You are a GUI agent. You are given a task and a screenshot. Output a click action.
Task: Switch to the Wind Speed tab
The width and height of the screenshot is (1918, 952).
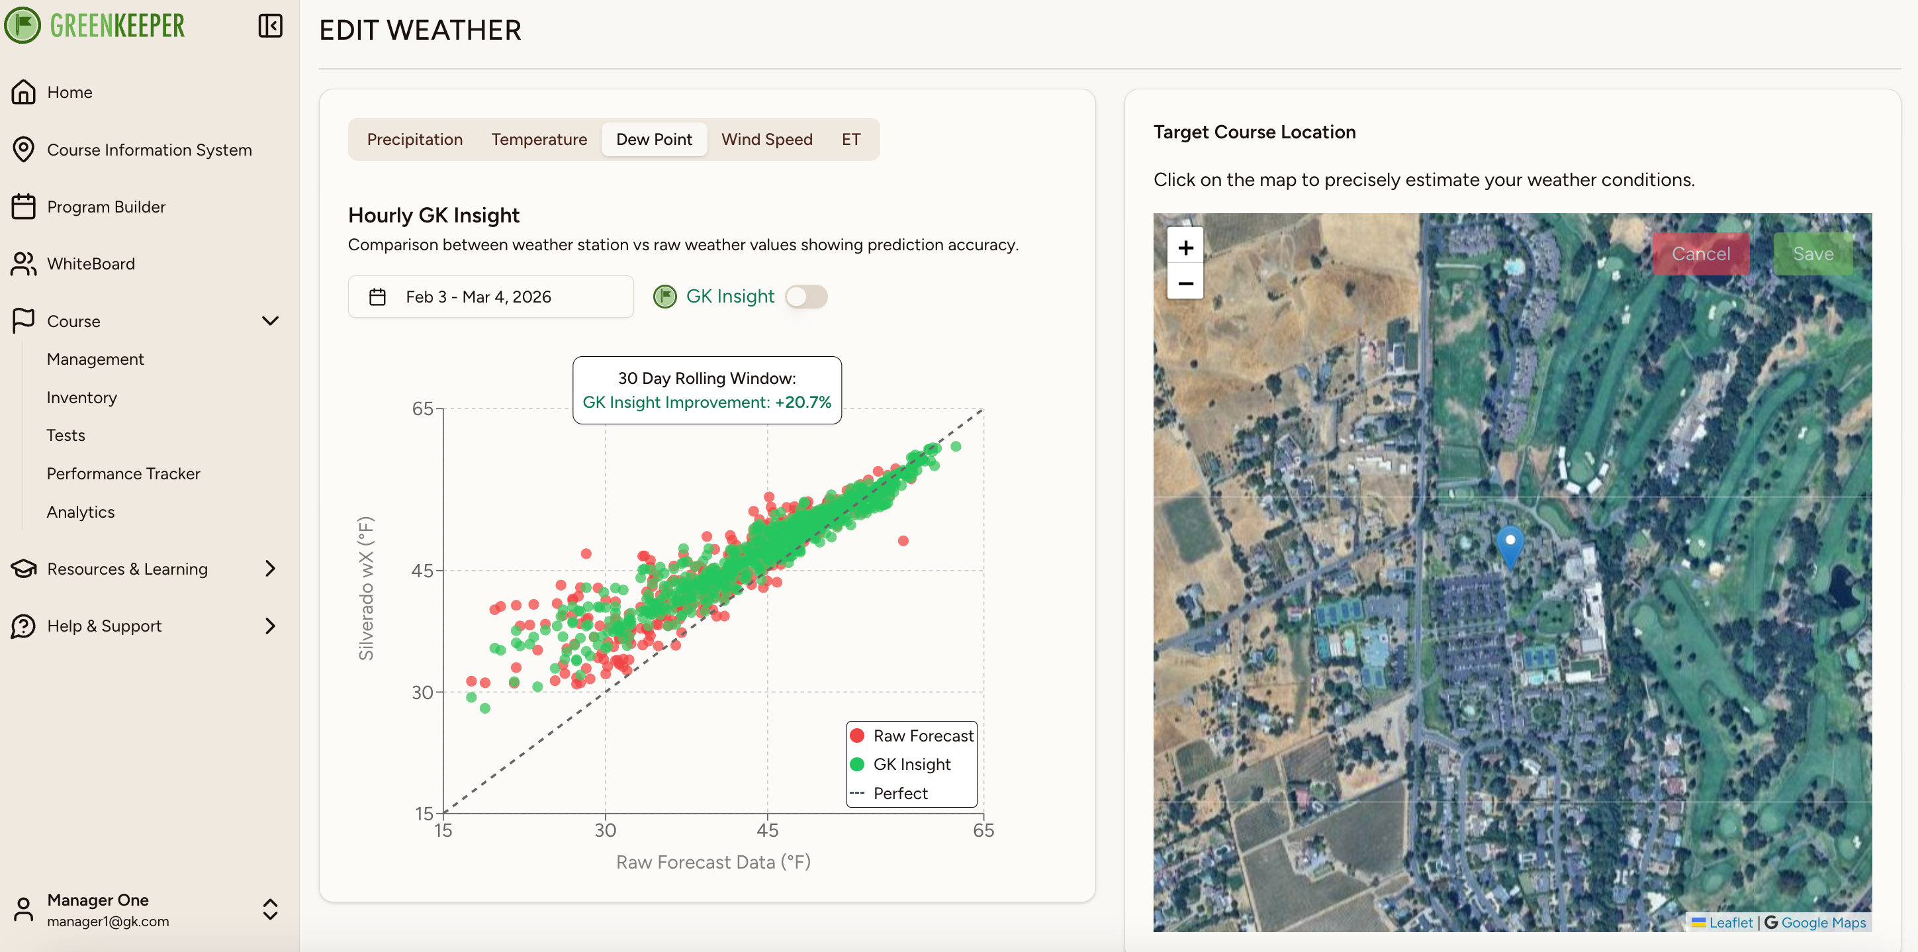pyautogui.click(x=766, y=139)
